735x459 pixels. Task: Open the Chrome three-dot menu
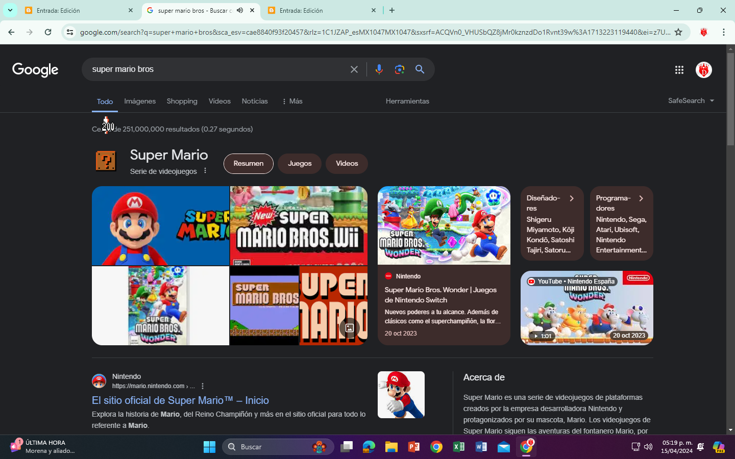[723, 32]
